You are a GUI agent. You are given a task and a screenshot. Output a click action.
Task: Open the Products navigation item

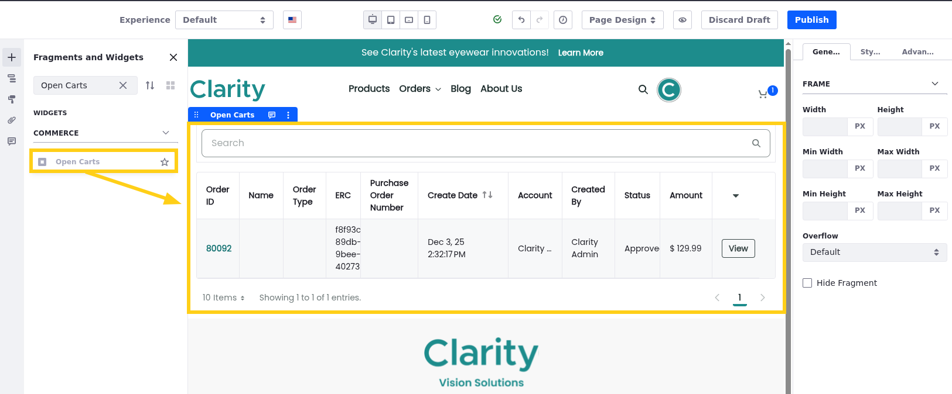click(369, 89)
